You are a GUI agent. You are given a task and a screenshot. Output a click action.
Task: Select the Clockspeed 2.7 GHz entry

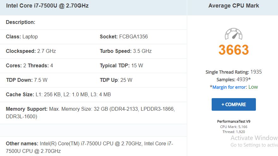(31, 51)
